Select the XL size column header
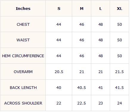 tap(120, 9)
